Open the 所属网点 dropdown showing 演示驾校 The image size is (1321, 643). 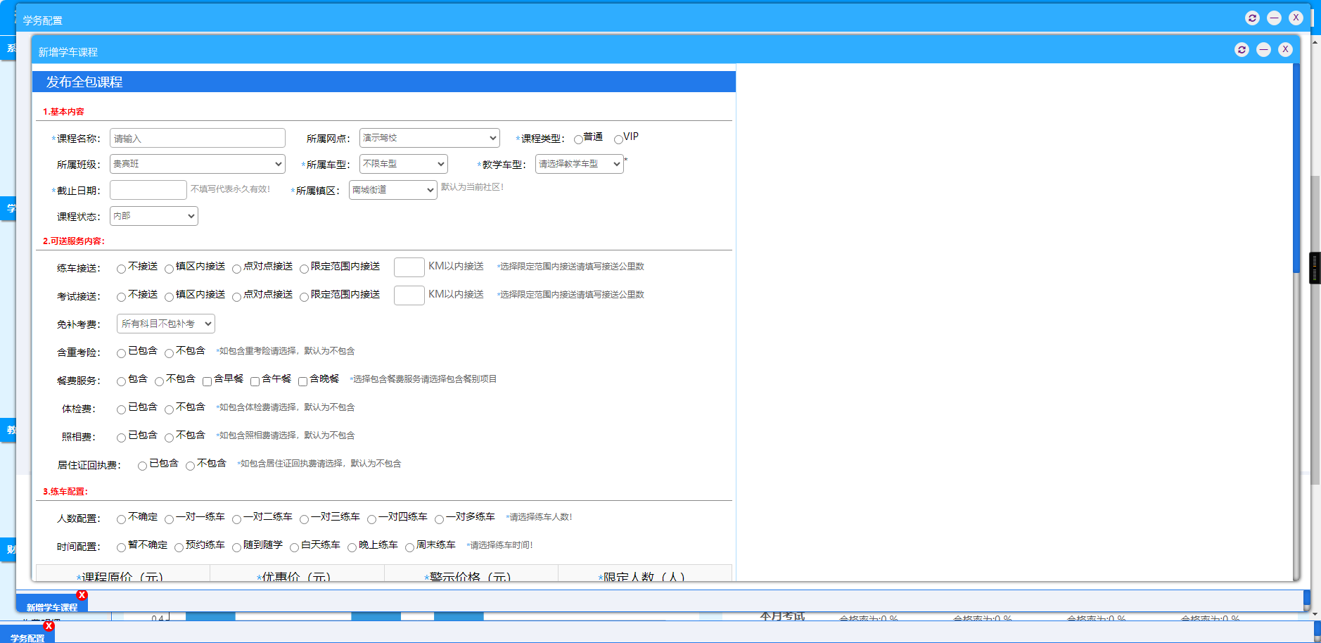click(428, 137)
